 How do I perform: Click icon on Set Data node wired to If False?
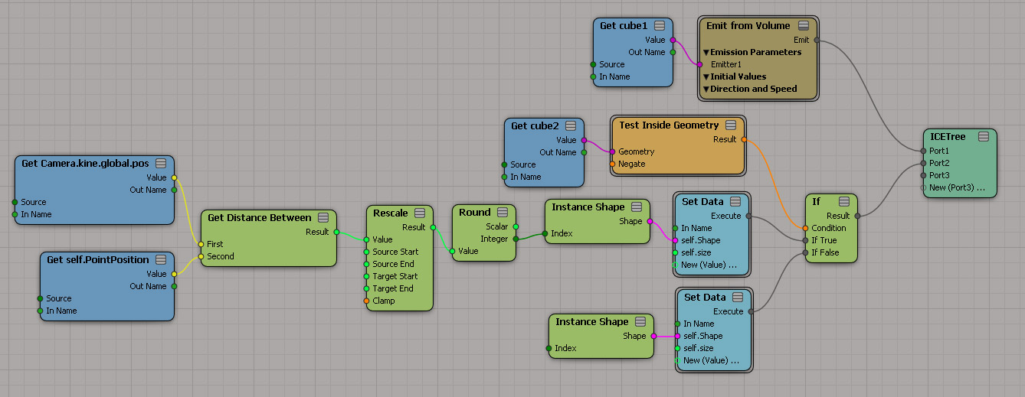[x=738, y=298]
